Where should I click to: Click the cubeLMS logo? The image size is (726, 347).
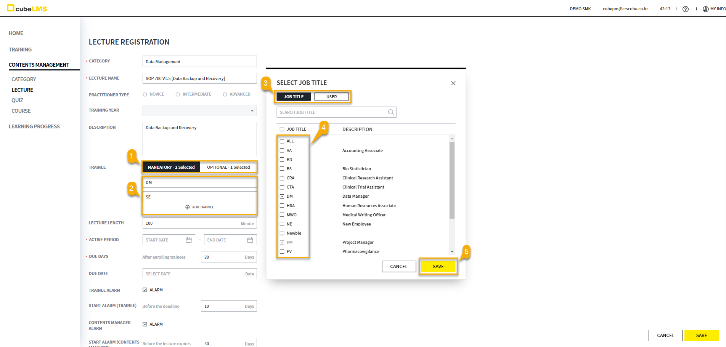(27, 8)
